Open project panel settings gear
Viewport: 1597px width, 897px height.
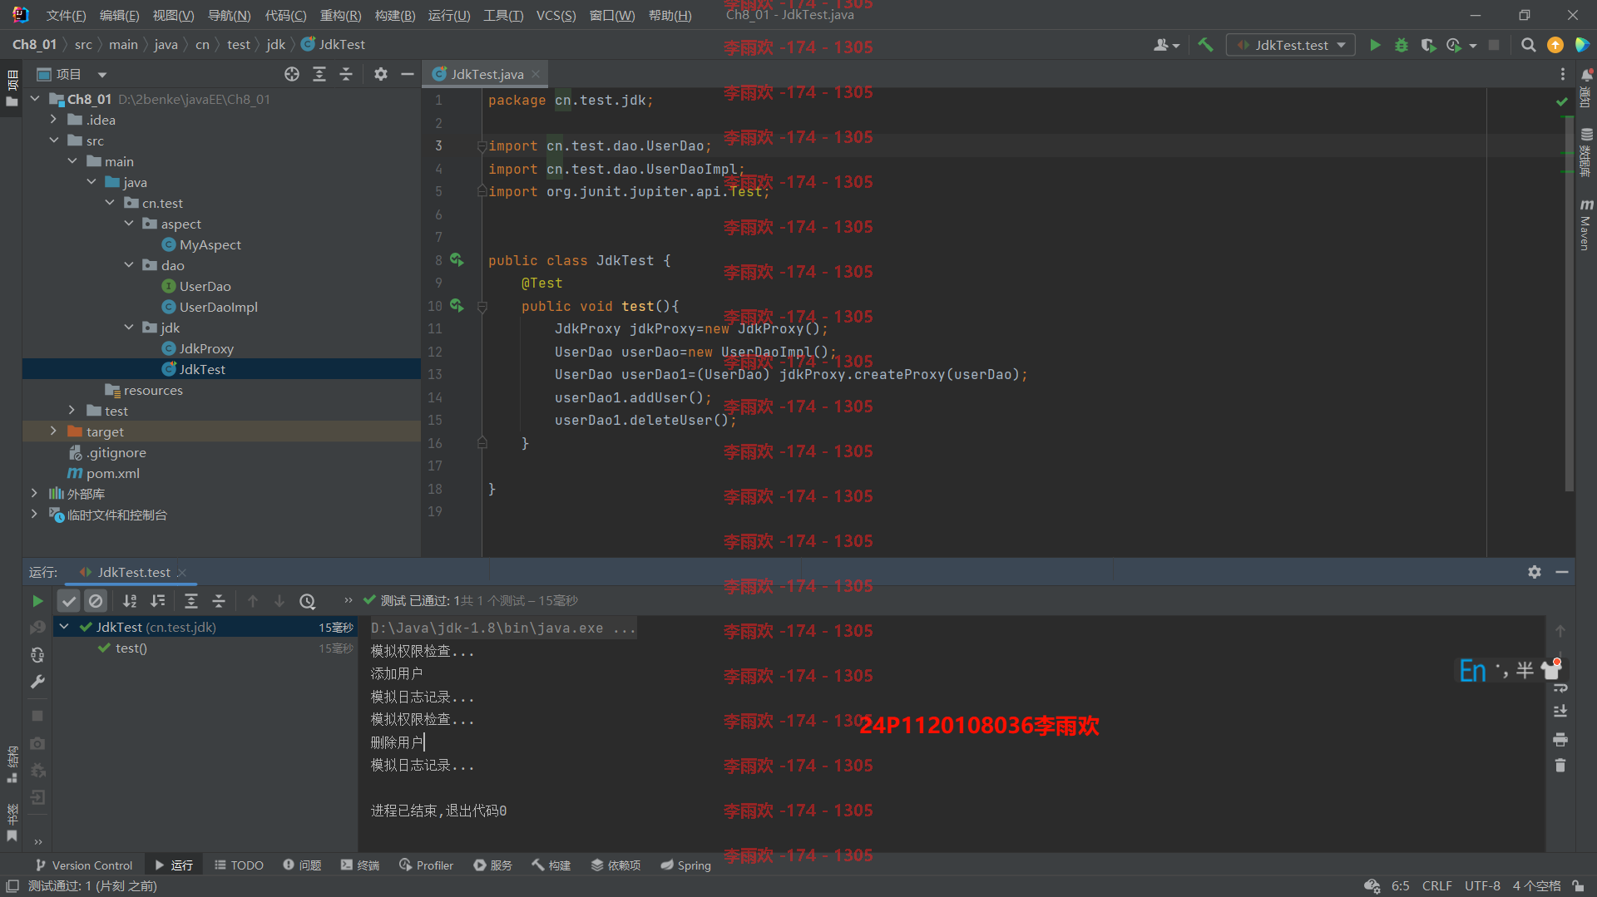pyautogui.click(x=381, y=74)
